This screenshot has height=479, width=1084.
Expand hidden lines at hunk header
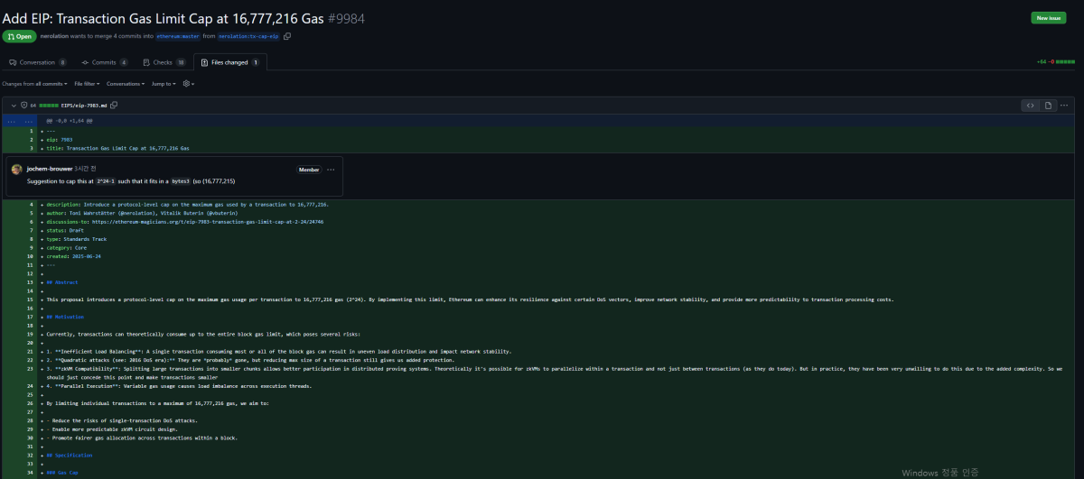coord(19,120)
